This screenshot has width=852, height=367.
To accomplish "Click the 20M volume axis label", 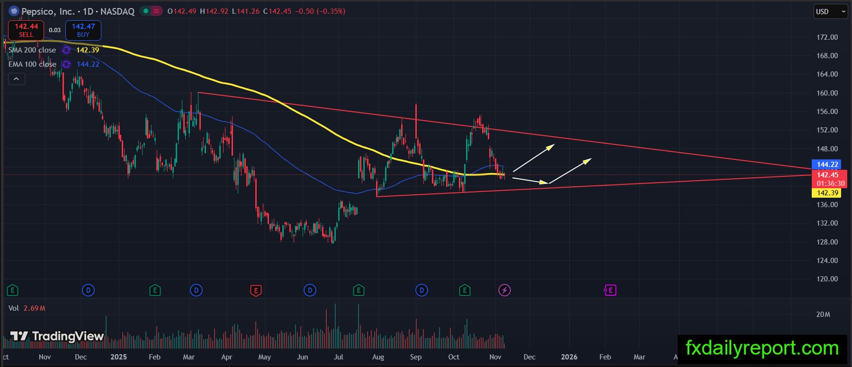I will click(x=823, y=315).
